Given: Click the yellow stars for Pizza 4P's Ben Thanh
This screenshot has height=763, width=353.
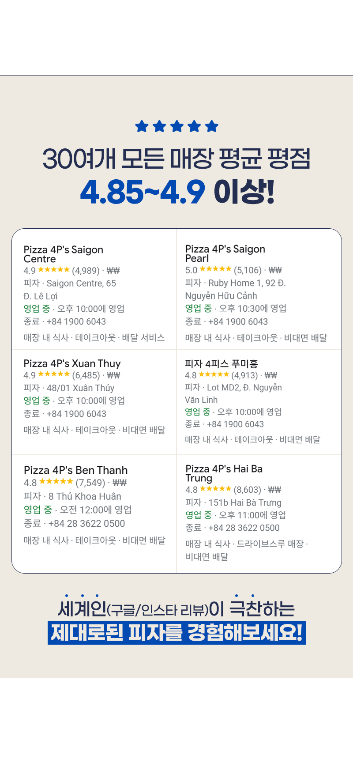Looking at the screenshot, I should pyautogui.click(x=56, y=482).
